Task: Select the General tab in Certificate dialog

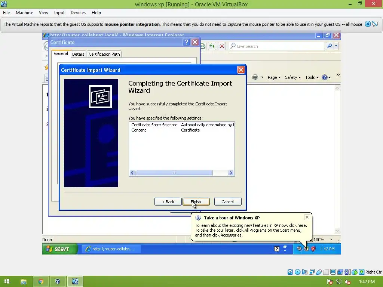Action: pyautogui.click(x=61, y=53)
